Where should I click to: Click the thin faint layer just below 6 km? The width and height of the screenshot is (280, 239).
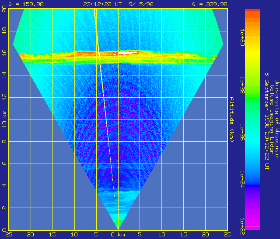coord(114,167)
